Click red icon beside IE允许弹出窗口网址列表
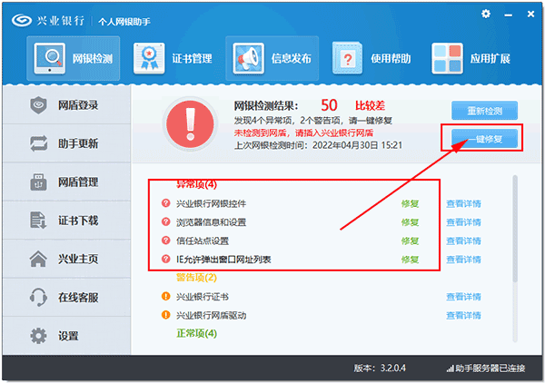The image size is (545, 383). [166, 259]
